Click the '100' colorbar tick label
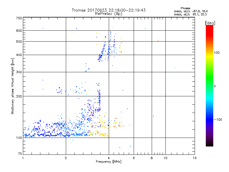 click(x=217, y=53)
